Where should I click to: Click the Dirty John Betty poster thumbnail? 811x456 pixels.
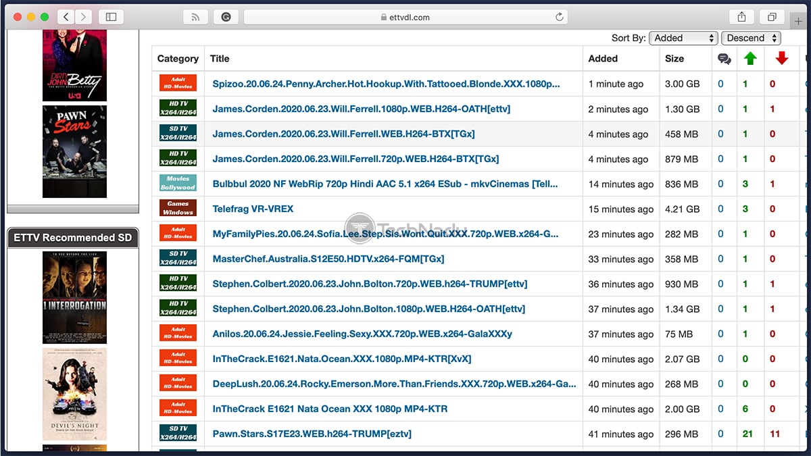point(74,66)
